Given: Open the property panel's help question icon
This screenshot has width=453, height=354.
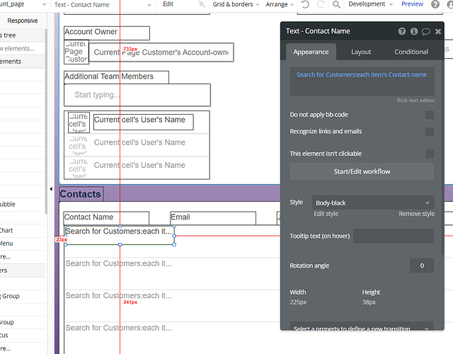Looking at the screenshot, I should tap(402, 31).
